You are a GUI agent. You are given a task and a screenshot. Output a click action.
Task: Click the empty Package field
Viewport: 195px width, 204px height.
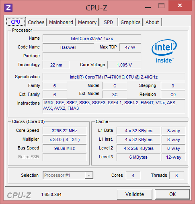click(92, 56)
